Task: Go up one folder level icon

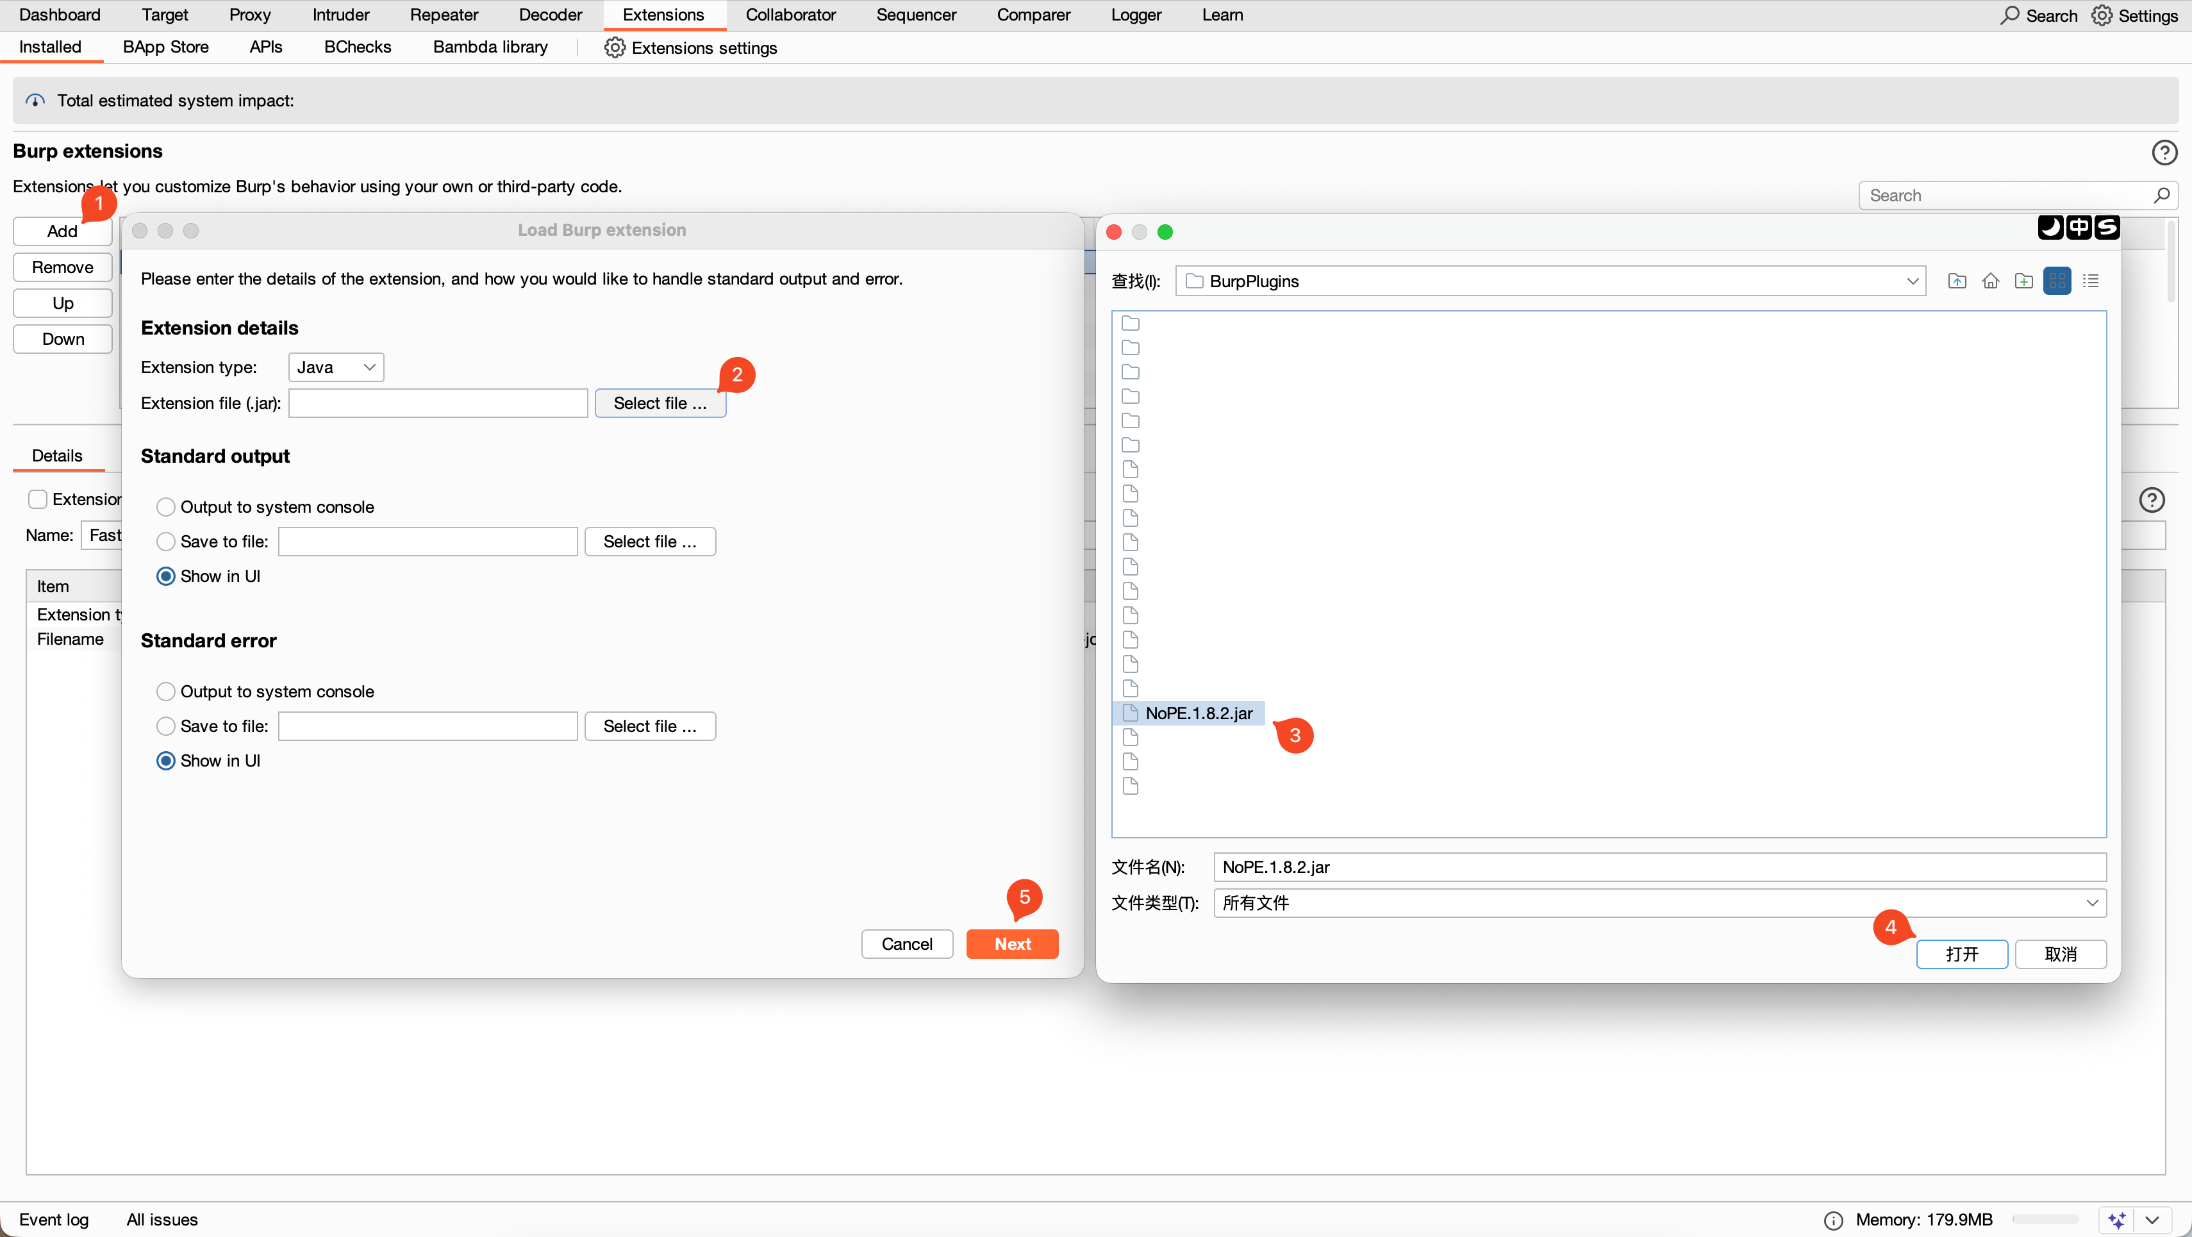Action: pyautogui.click(x=1956, y=281)
